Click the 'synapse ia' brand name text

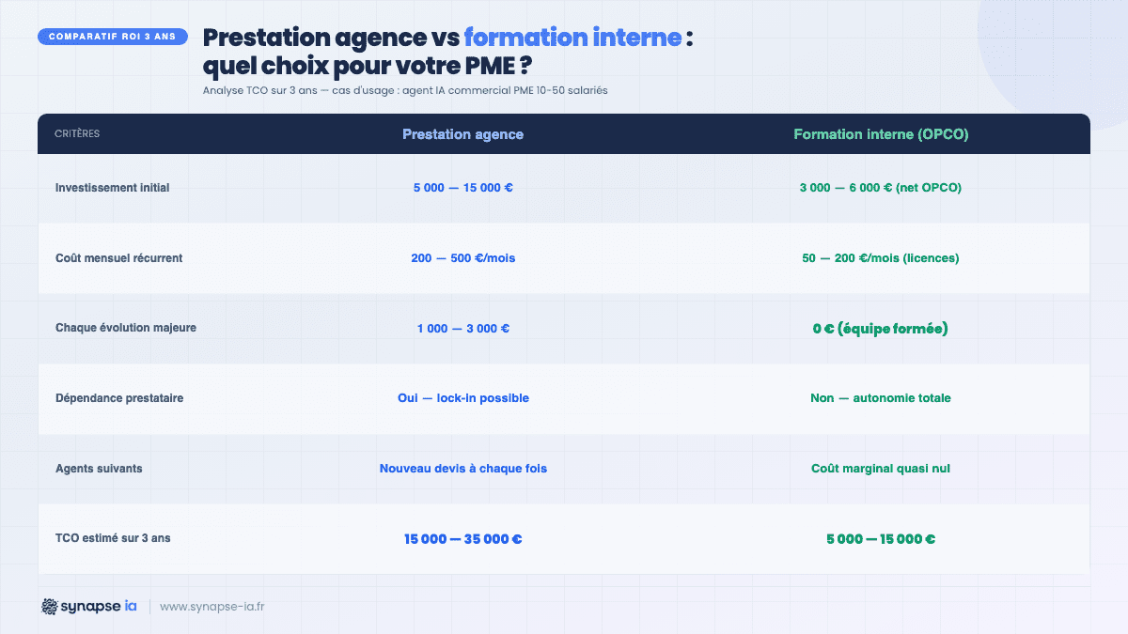click(x=100, y=607)
